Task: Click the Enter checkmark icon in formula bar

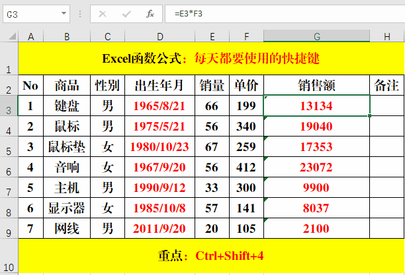Action: 126,14
